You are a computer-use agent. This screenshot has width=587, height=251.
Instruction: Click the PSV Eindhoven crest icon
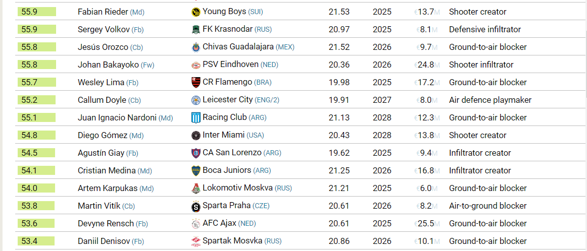pyautogui.click(x=196, y=65)
